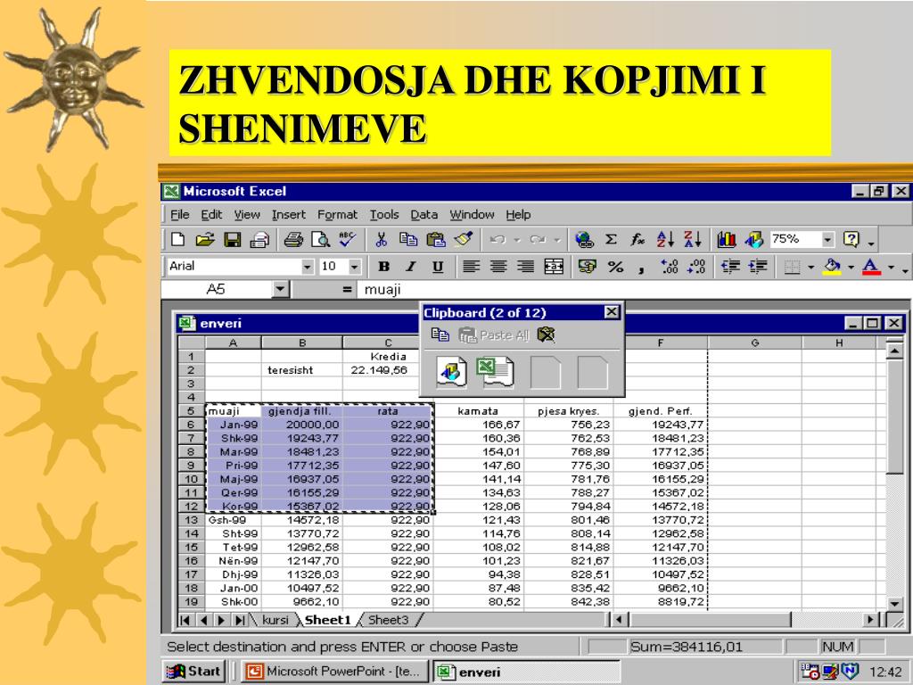Screen dimensions: 913x685
Task: Click Paste All in the Clipboard toolbar
Action: tap(494, 334)
